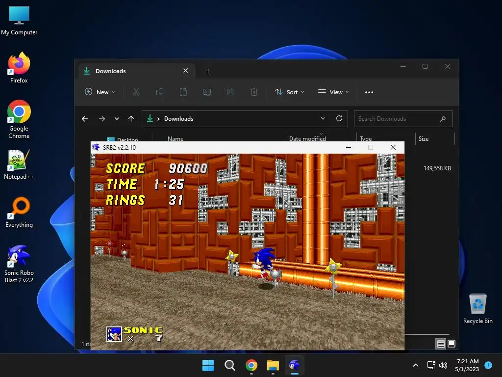
Task: Click Downloads in the address bar
Action: coord(178,119)
